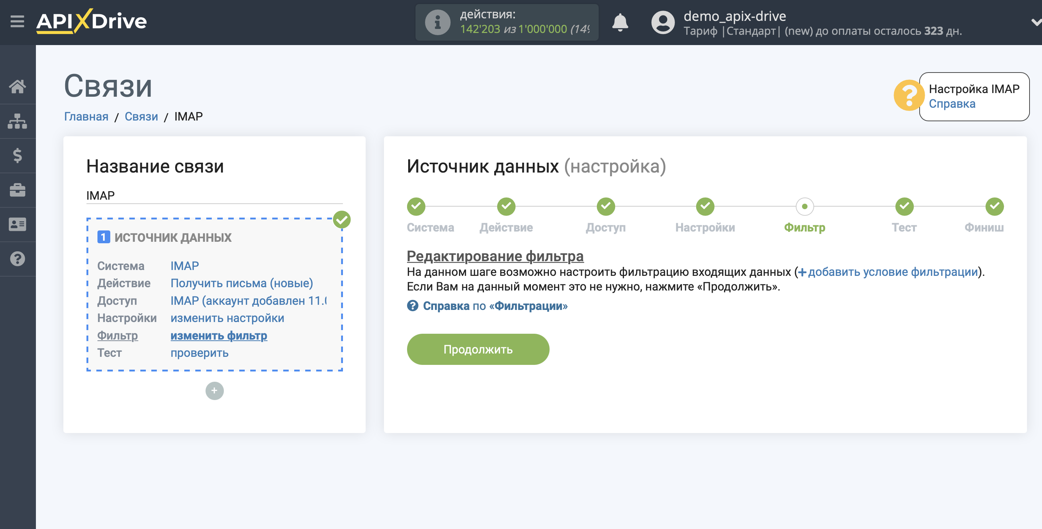The image size is (1042, 529).
Task: Click the ApiX-Drive logo
Action: [x=92, y=21]
